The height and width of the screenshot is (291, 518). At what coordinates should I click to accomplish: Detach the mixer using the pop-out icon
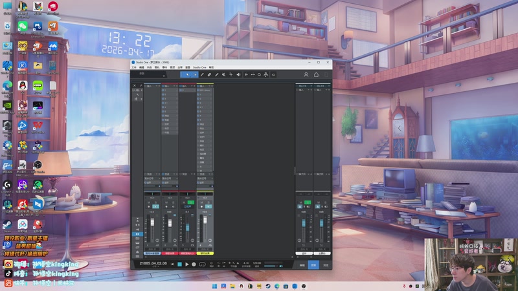click(x=141, y=86)
